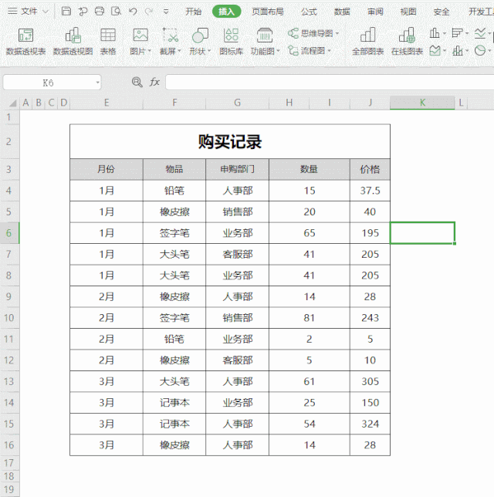
Task: Open the 安全 tab
Action: pyautogui.click(x=442, y=12)
